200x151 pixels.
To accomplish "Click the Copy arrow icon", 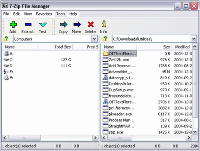I will [x=64, y=24].
